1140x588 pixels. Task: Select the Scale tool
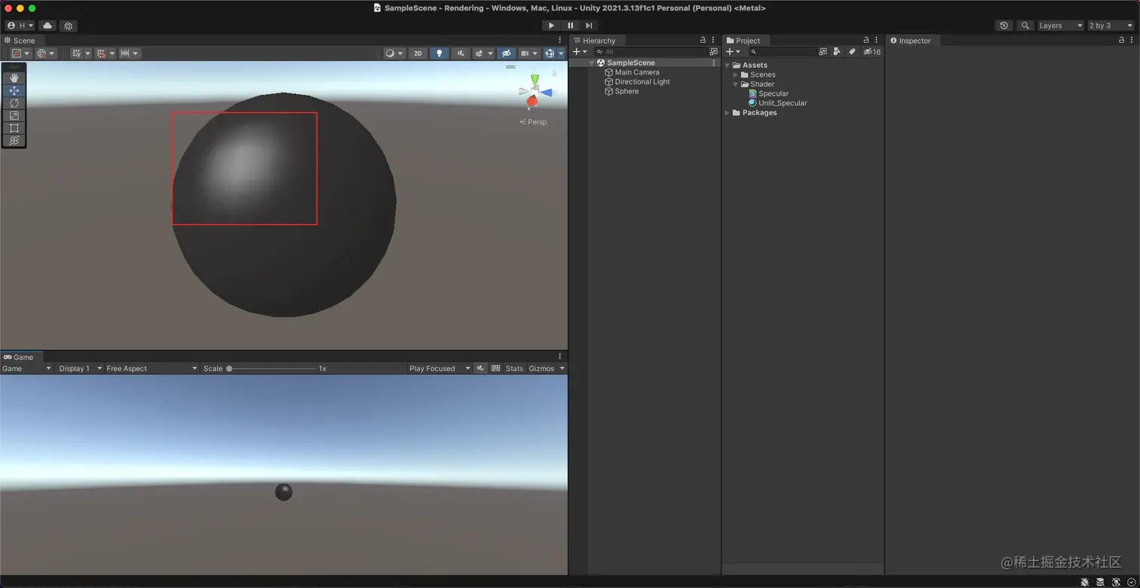tap(14, 115)
